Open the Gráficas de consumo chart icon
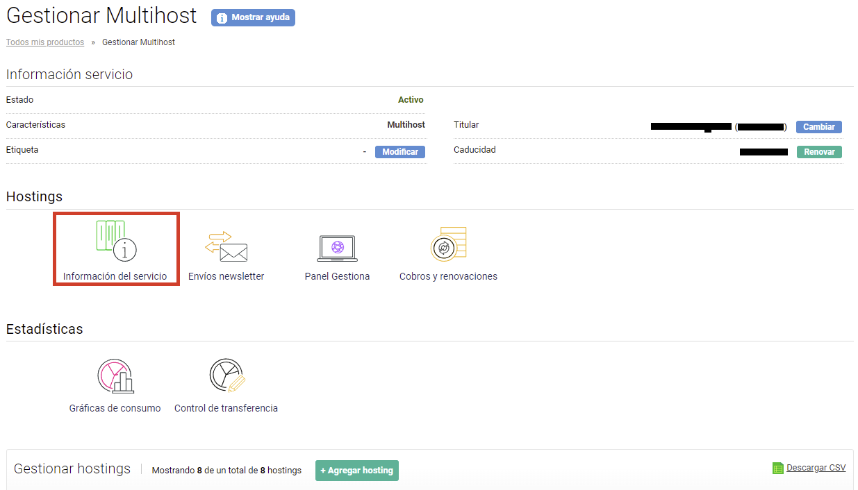The image size is (858, 490). (115, 377)
